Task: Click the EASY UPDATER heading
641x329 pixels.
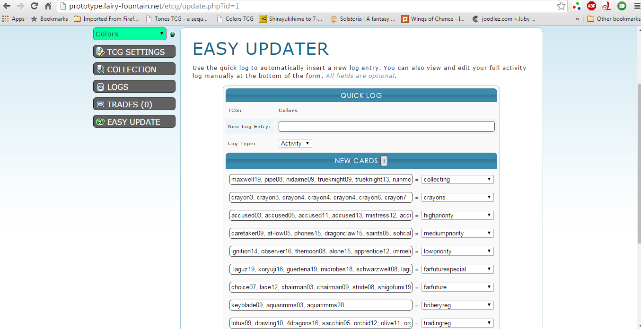Action: tap(261, 49)
